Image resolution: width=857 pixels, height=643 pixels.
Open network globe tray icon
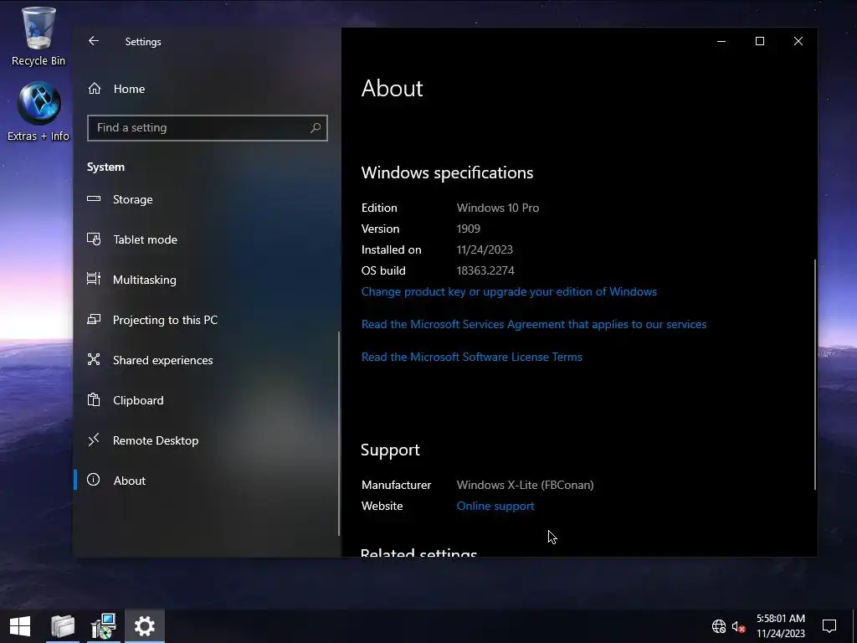pos(719,626)
